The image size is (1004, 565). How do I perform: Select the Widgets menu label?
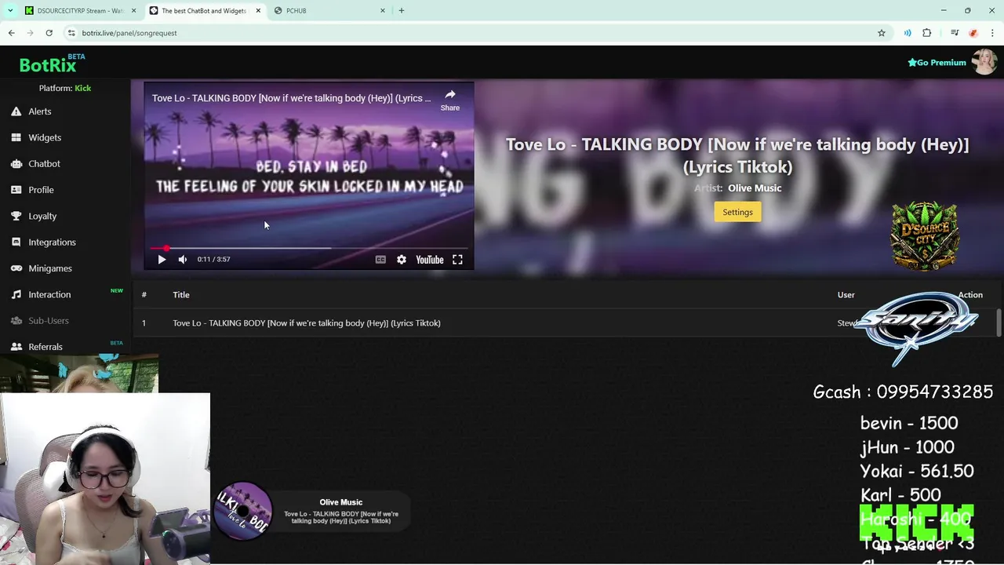pos(45,137)
